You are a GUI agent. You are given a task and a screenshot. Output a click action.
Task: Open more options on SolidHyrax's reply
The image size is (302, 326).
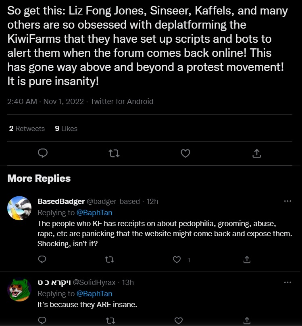287,282
